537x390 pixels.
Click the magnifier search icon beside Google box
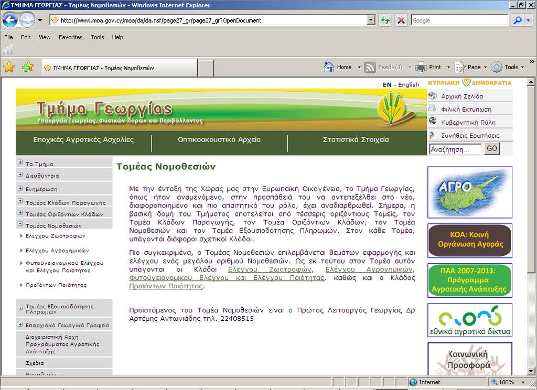pyautogui.click(x=518, y=20)
